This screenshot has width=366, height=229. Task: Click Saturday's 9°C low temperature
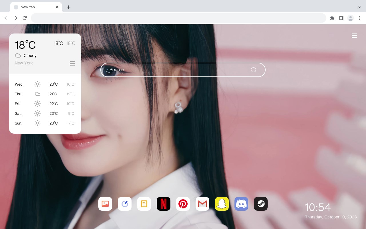[x=71, y=113]
